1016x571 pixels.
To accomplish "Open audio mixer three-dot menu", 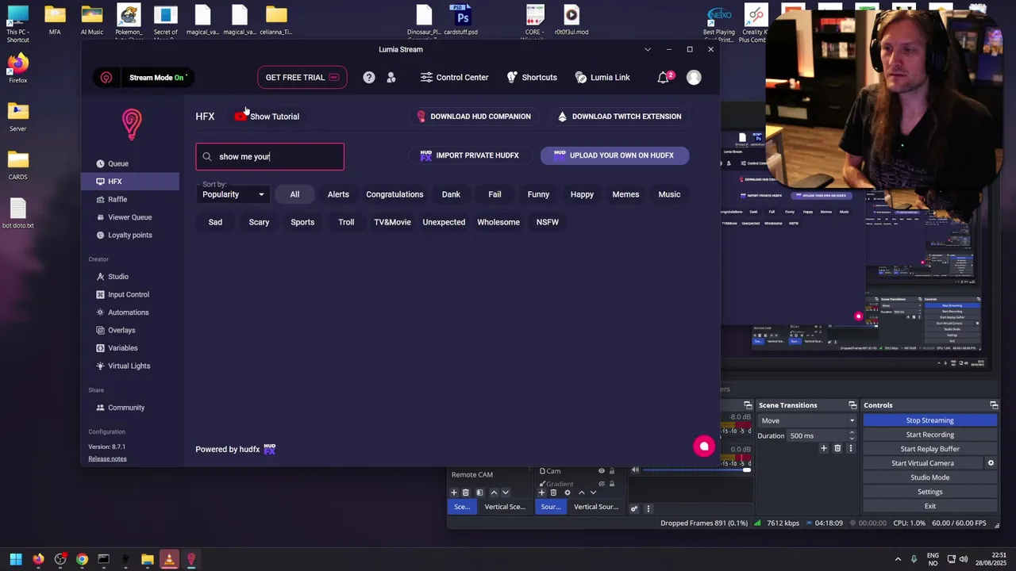I will click(648, 508).
